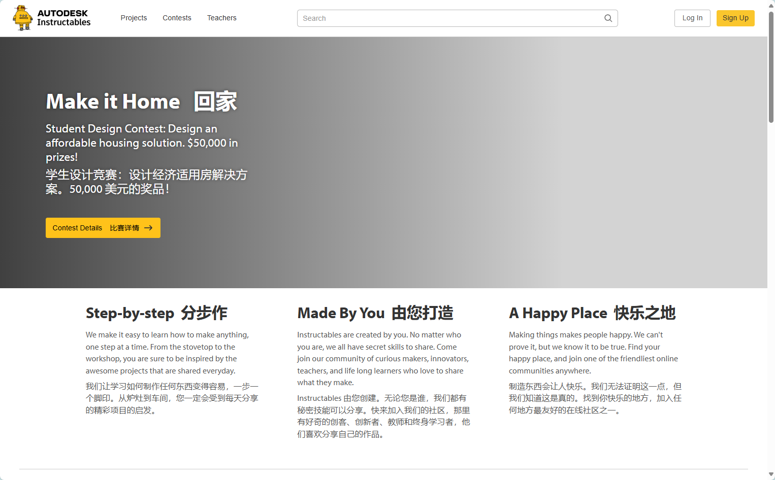The image size is (775, 480).
Task: Click the yellow Sign Up button
Action: point(735,18)
